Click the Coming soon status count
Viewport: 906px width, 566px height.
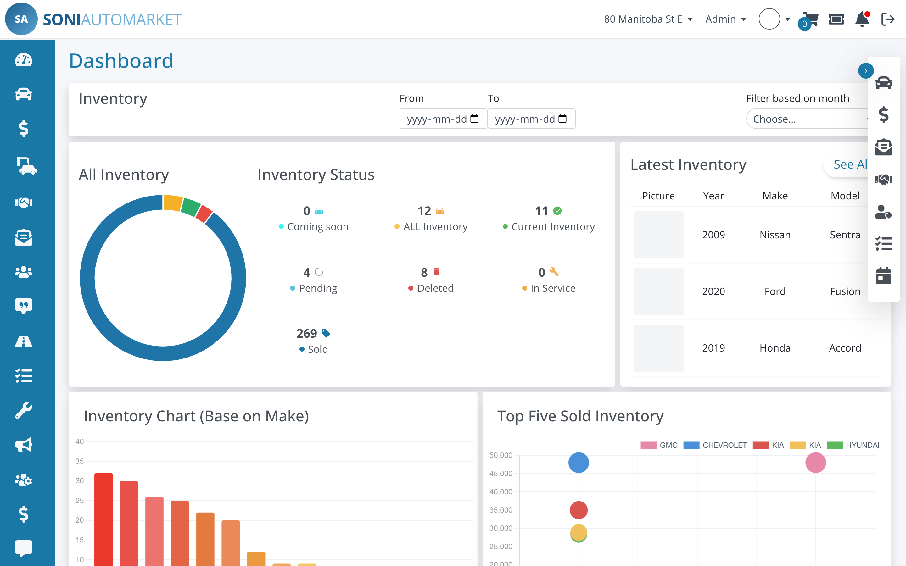click(x=307, y=211)
